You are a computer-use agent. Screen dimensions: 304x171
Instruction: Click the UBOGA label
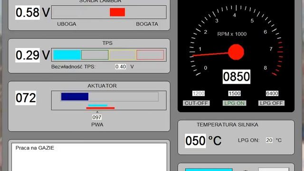[66, 24]
